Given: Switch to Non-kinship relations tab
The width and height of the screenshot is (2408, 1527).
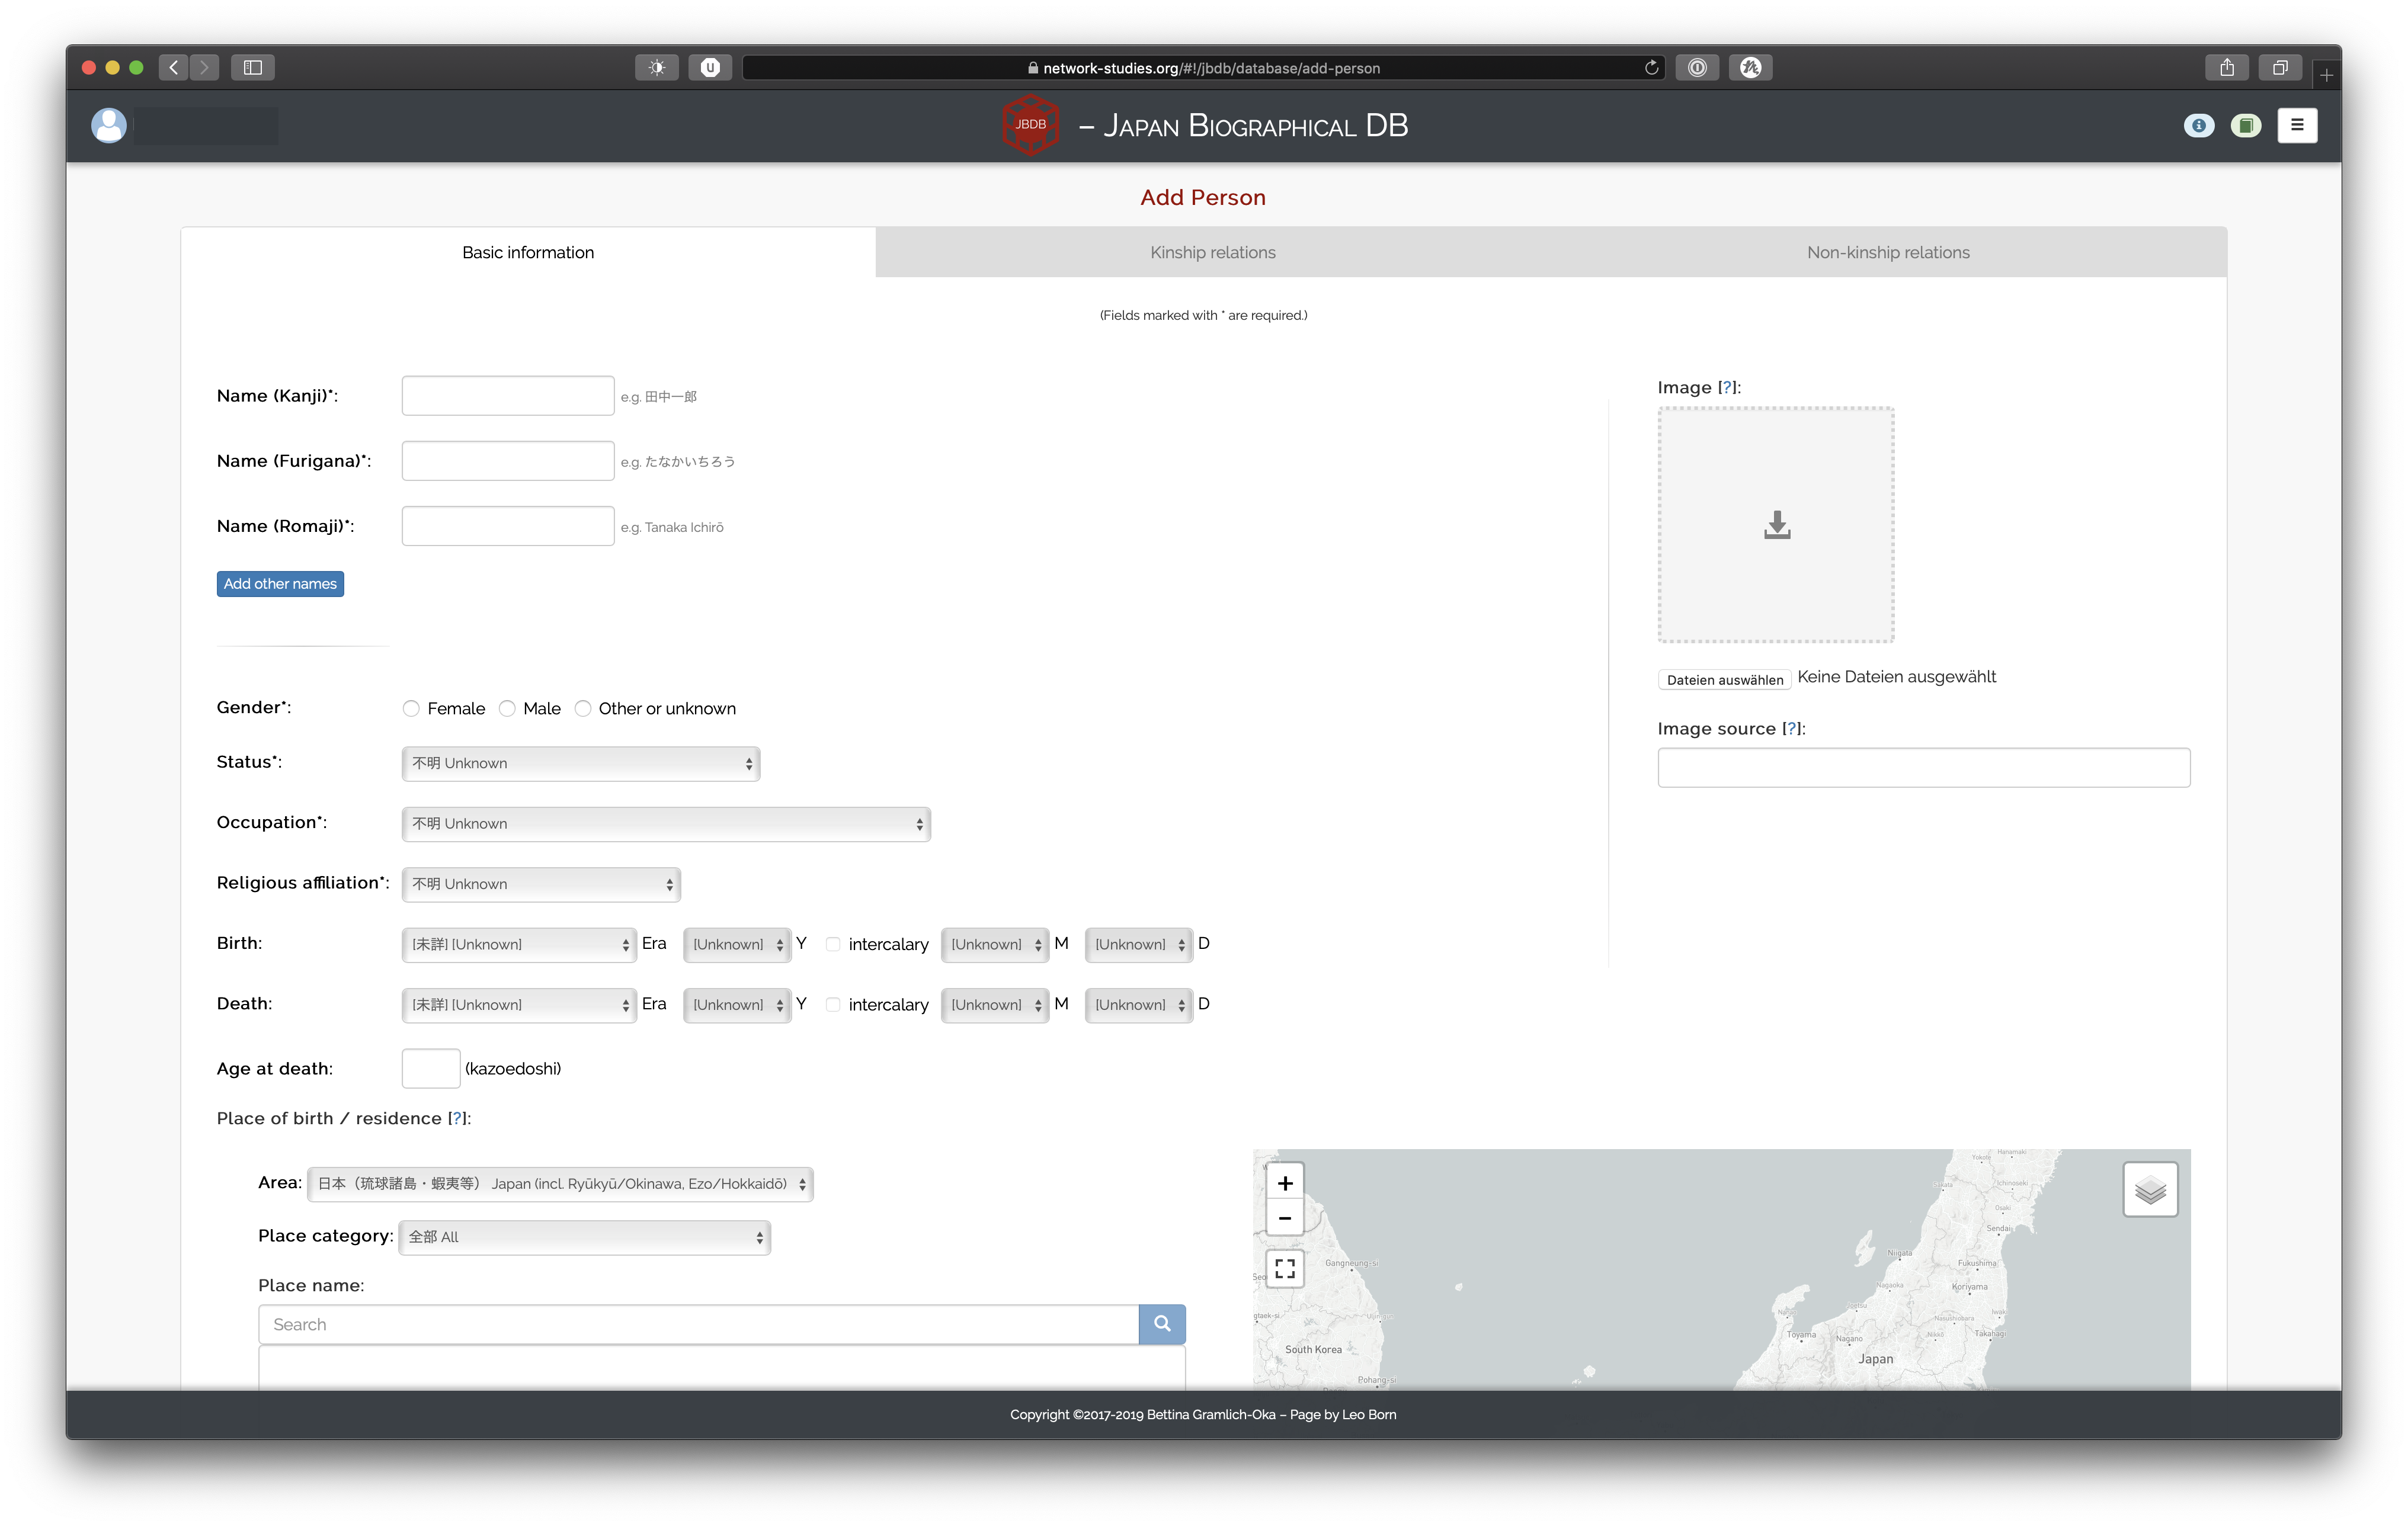Looking at the screenshot, I should click(x=1887, y=251).
